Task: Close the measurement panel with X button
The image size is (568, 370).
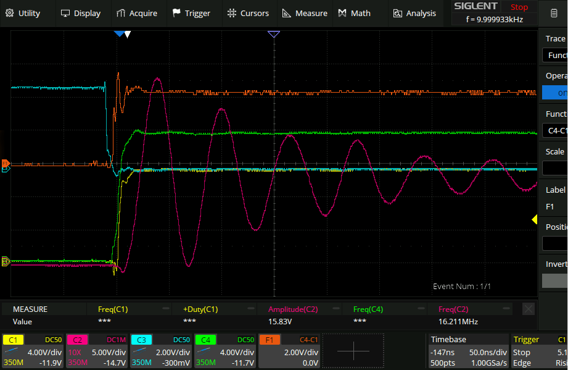Action: 528,309
